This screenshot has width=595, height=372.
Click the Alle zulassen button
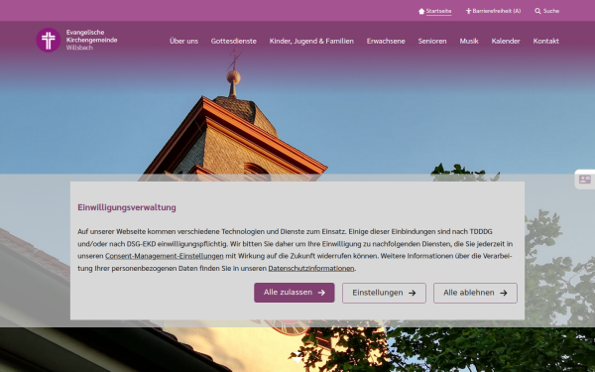pyautogui.click(x=295, y=293)
